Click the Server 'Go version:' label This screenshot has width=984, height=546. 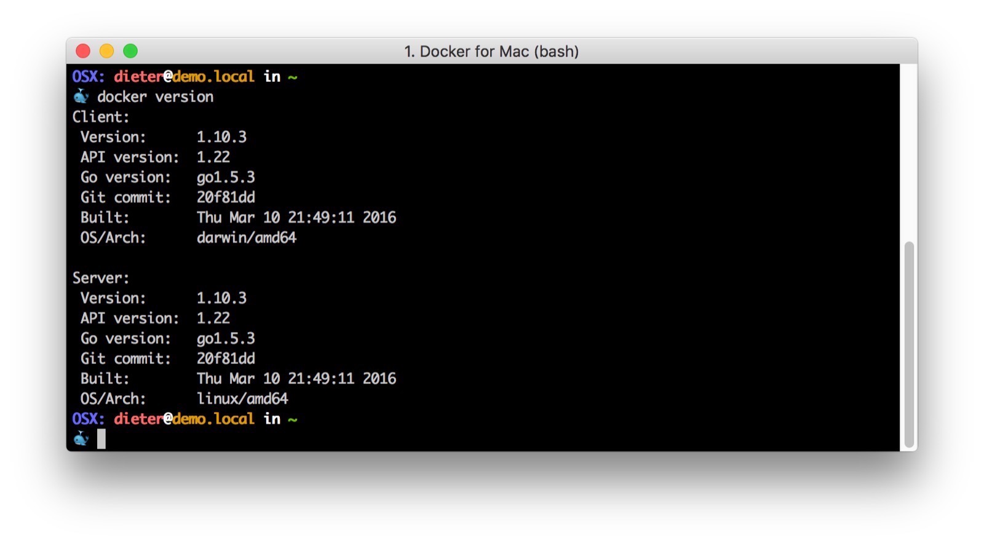click(x=125, y=338)
